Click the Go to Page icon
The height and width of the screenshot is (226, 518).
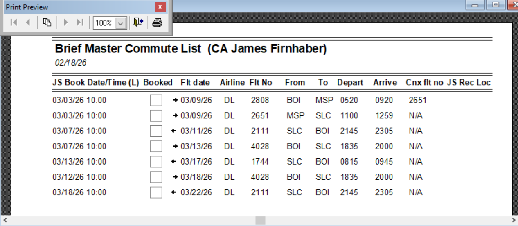(47, 23)
